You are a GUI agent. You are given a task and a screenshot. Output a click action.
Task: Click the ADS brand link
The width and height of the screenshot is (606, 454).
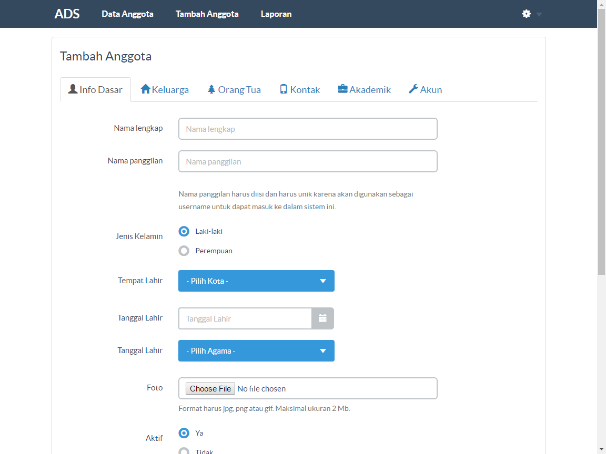(x=67, y=14)
